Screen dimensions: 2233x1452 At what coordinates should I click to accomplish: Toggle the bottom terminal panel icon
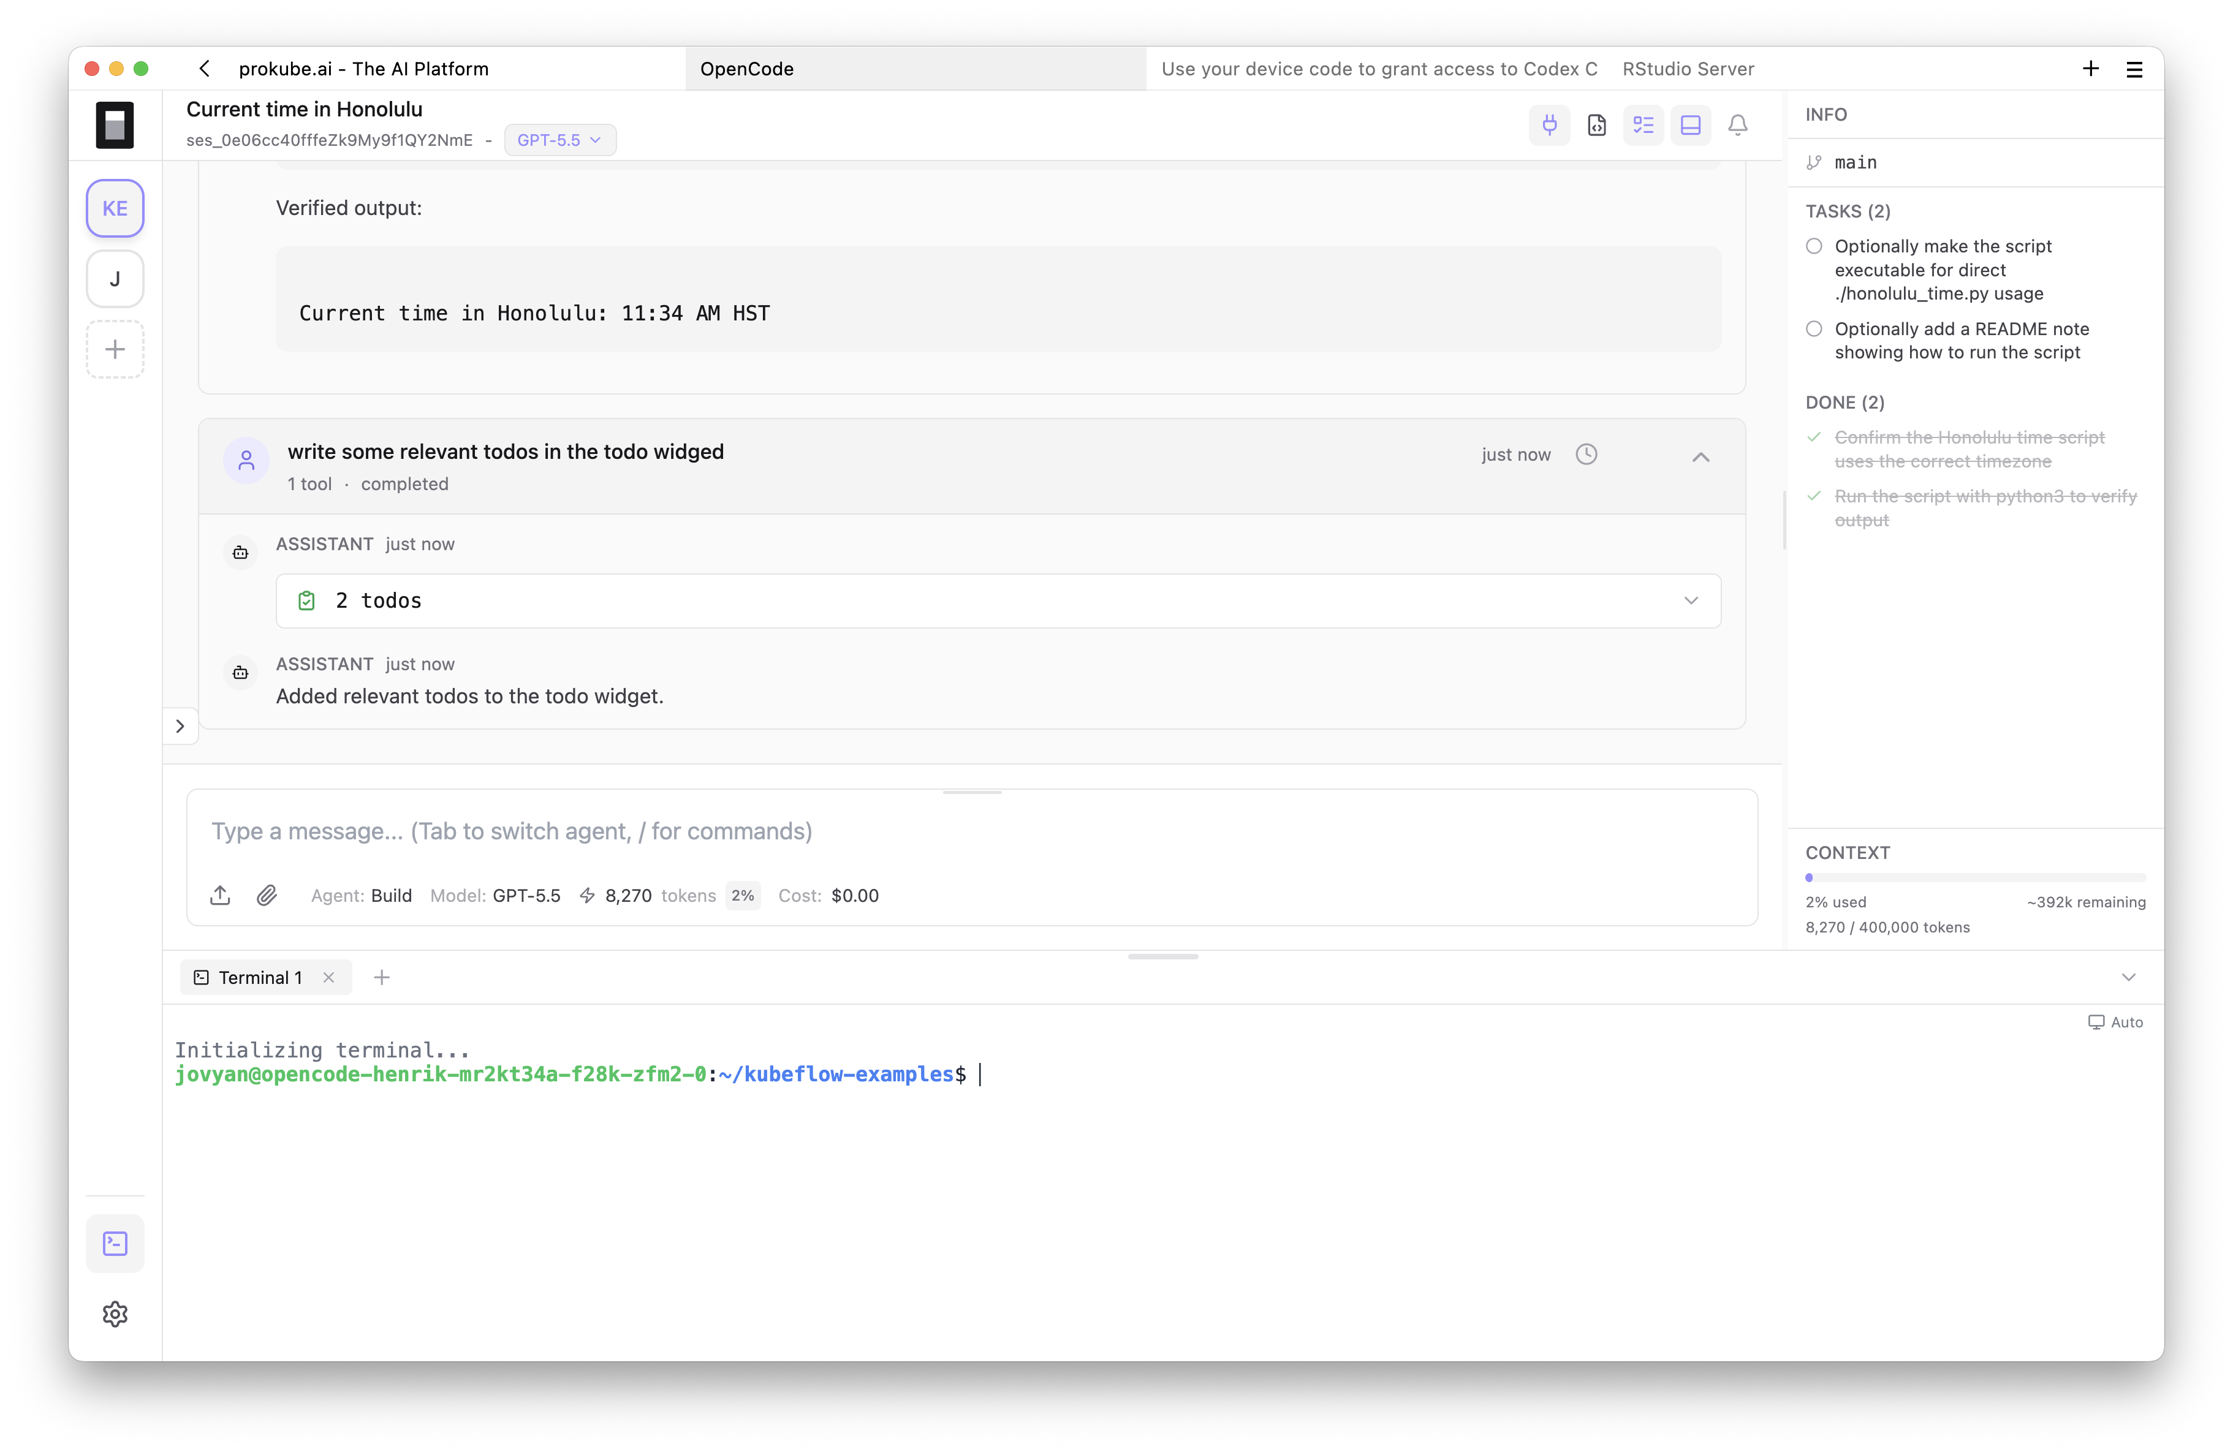click(1689, 125)
